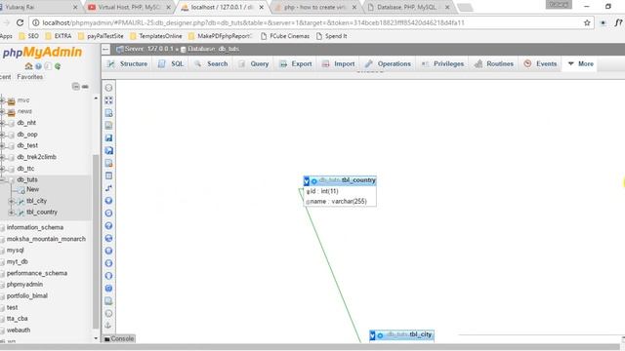Click the blue help icon under the logo

click(x=38, y=66)
